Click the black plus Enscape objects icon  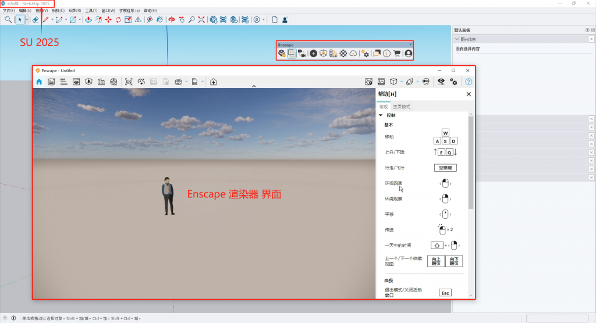click(x=313, y=54)
